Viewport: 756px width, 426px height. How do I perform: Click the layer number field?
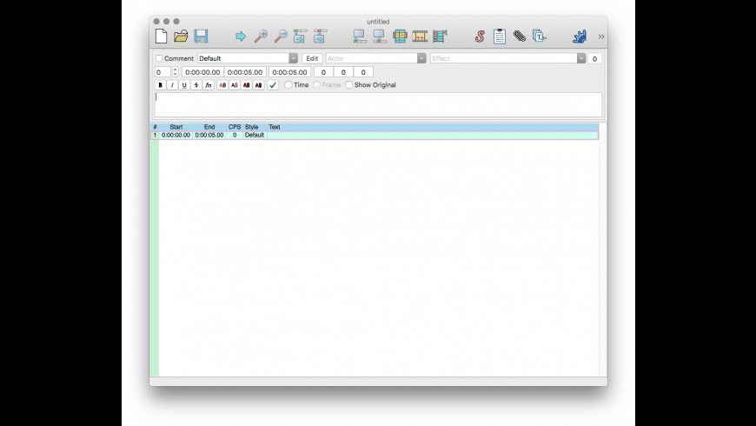tap(163, 72)
